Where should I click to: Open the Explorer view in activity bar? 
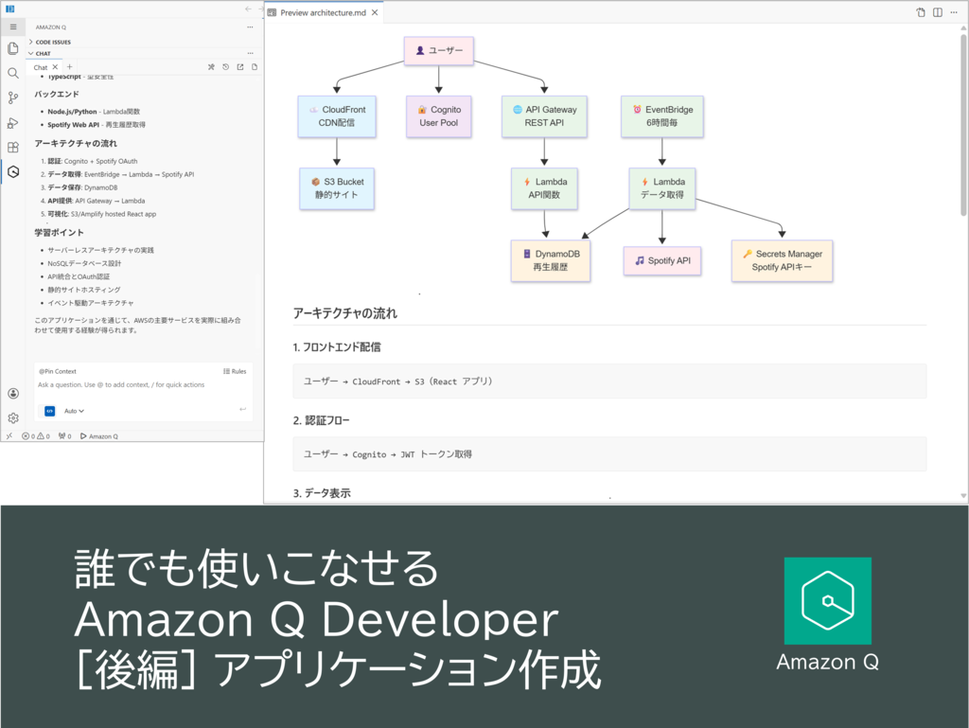[x=12, y=48]
